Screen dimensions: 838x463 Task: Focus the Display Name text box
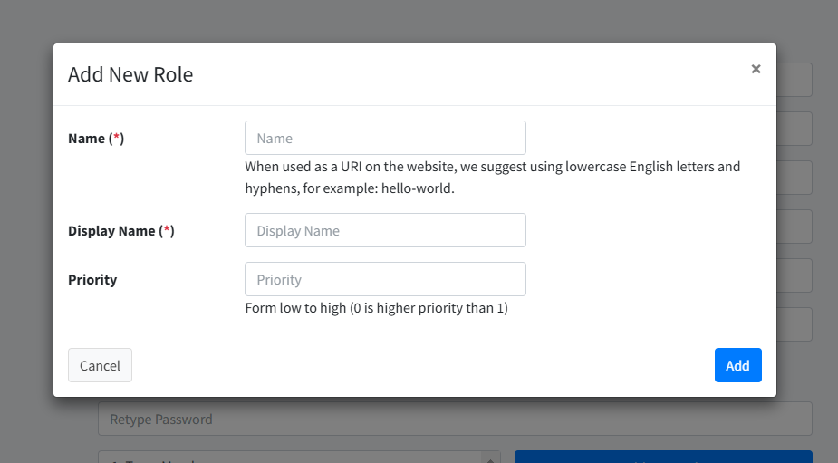click(385, 230)
